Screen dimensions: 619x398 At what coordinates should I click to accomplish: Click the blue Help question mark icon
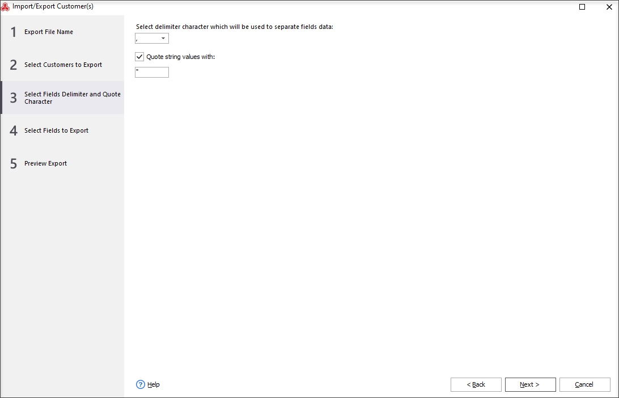pyautogui.click(x=141, y=384)
